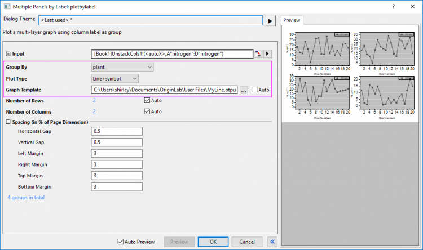Image resolution: width=423 pixels, height=250 pixels.
Task: Open the Plot Type dropdown
Action: pos(115,79)
